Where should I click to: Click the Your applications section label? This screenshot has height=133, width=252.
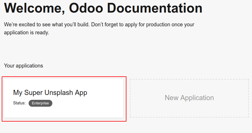click(x=23, y=66)
